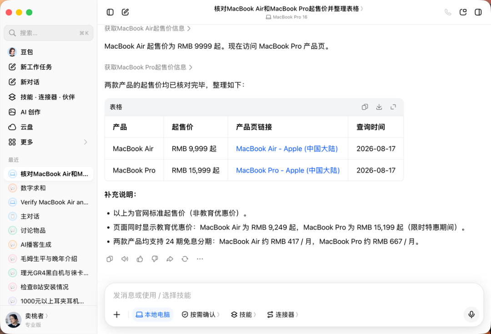
Task: Toggle the sidebar panel icon
Action: (x=110, y=12)
